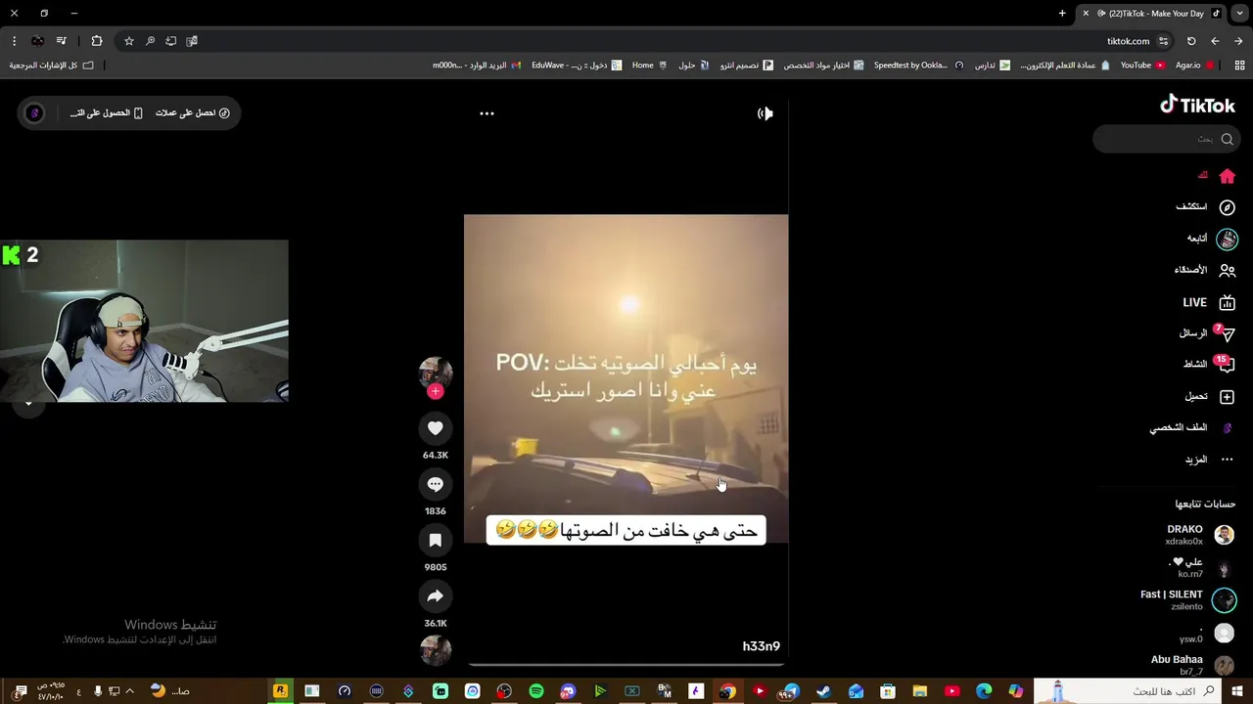Open the zoom magnifier icon in address bar
The image size is (1253, 704).
click(x=150, y=41)
